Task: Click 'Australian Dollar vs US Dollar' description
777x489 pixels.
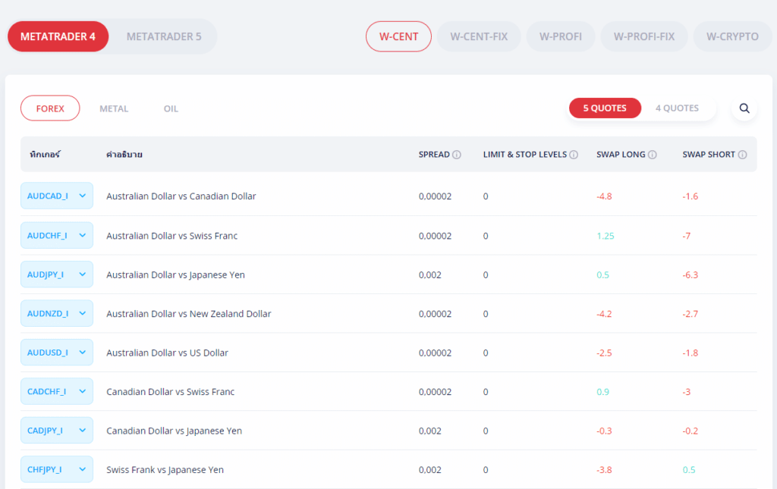Action: 168,353
